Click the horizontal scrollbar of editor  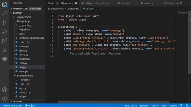(x=113, y=102)
